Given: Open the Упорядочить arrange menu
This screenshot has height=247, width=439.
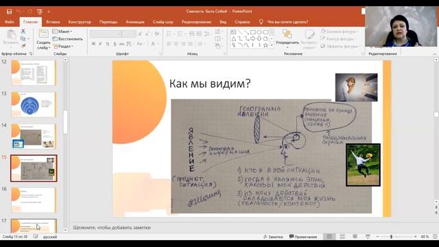Looking at the screenshot, I should coord(287,38).
